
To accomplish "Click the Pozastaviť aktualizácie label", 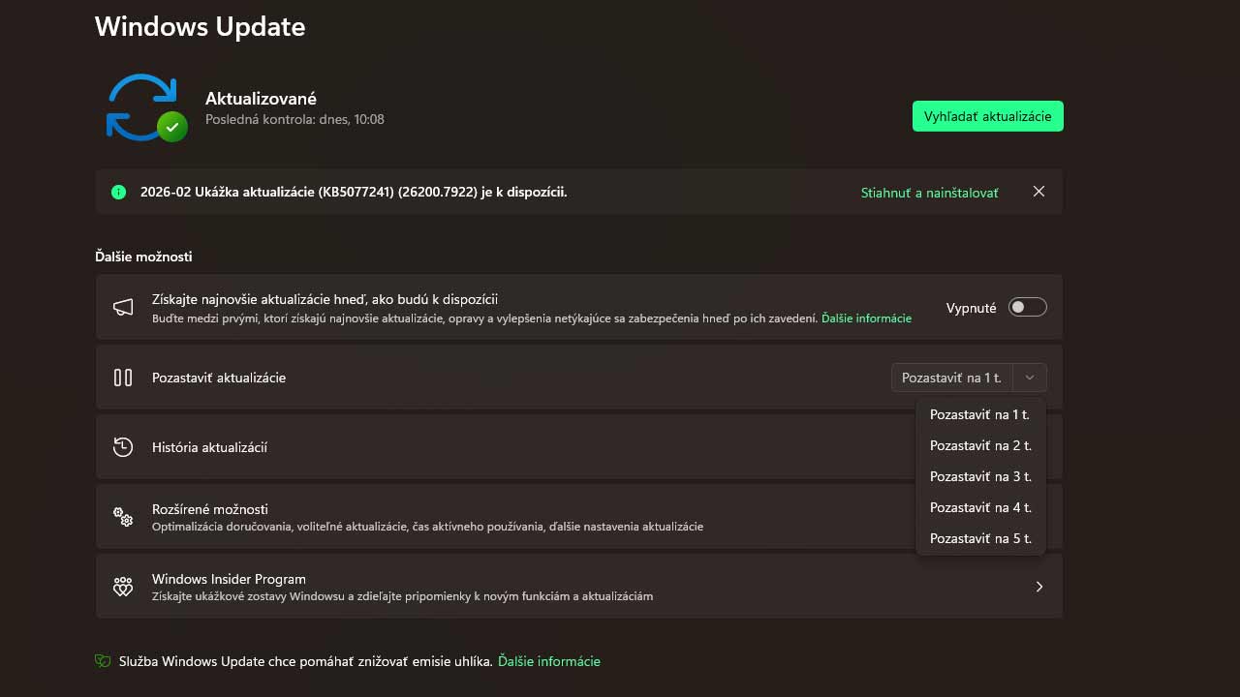I will (x=219, y=378).
